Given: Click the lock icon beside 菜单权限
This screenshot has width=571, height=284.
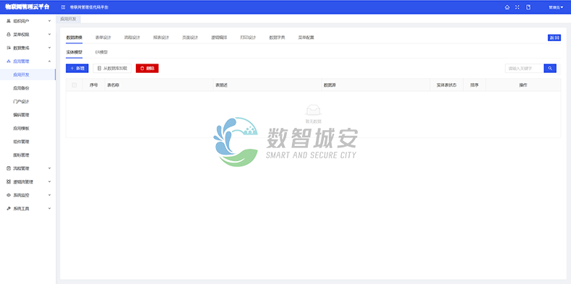Looking at the screenshot, I should pyautogui.click(x=9, y=35).
